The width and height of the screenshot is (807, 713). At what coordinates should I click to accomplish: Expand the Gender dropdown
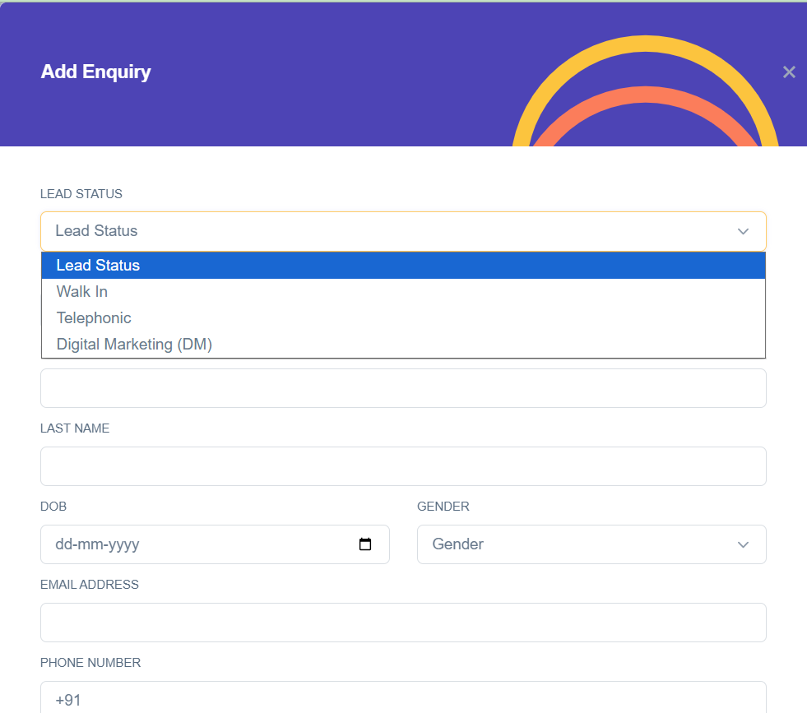click(591, 544)
